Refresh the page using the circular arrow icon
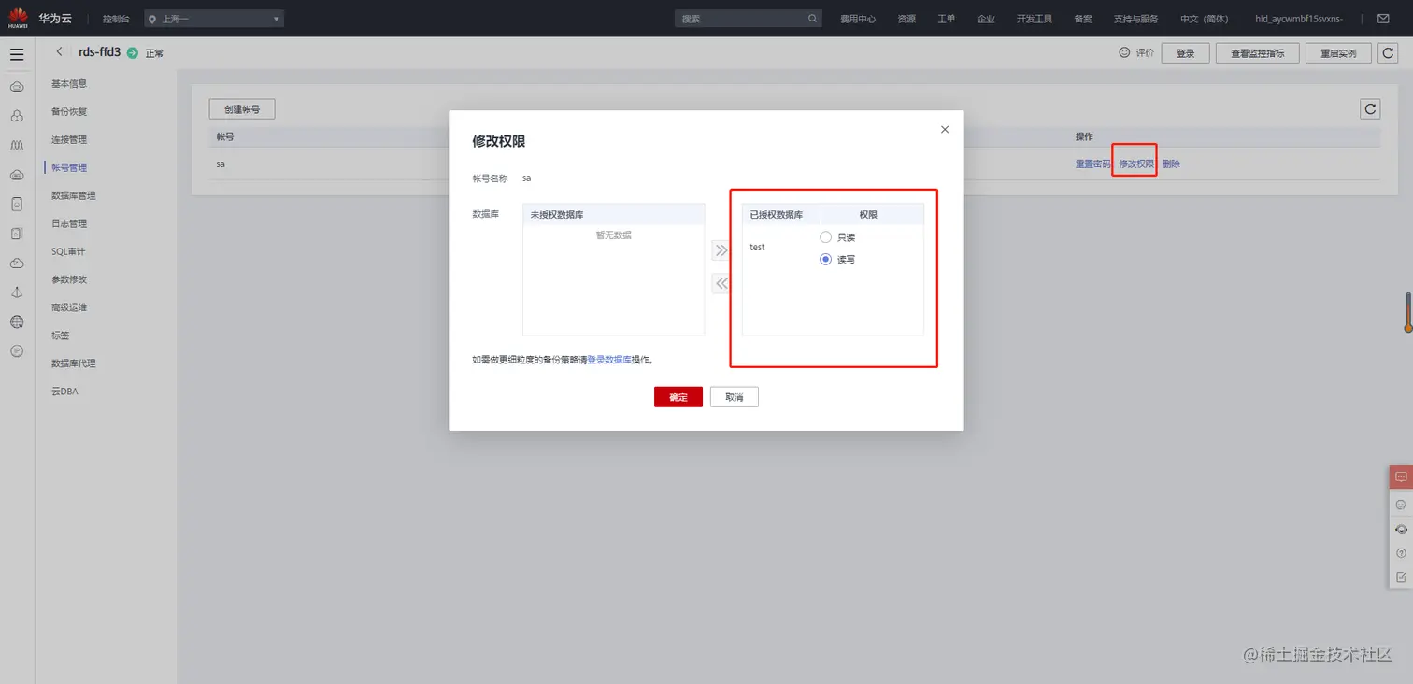Viewport: 1413px width, 684px height. 1388,52
